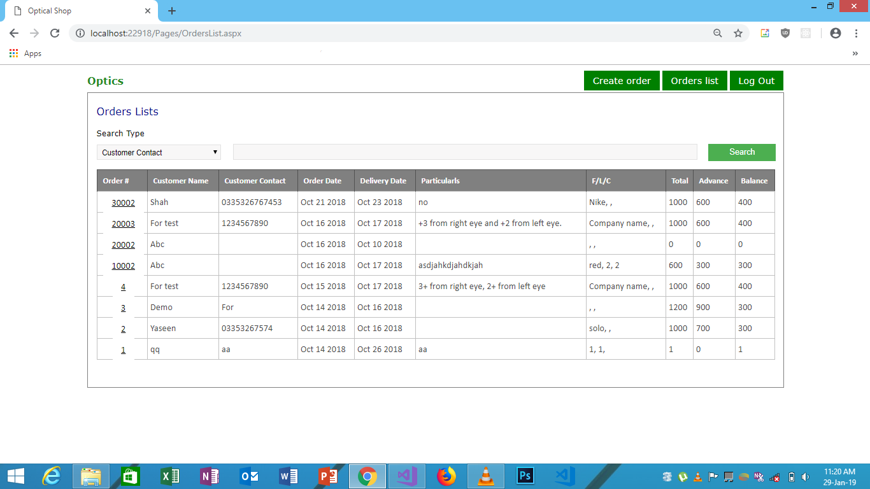Image resolution: width=870 pixels, height=489 pixels.
Task: Launch Adobe Photoshop from the taskbar
Action: [x=525, y=476]
